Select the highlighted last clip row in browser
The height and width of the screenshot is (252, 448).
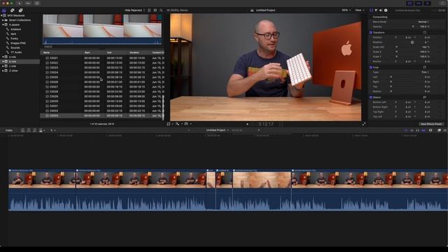point(102,115)
